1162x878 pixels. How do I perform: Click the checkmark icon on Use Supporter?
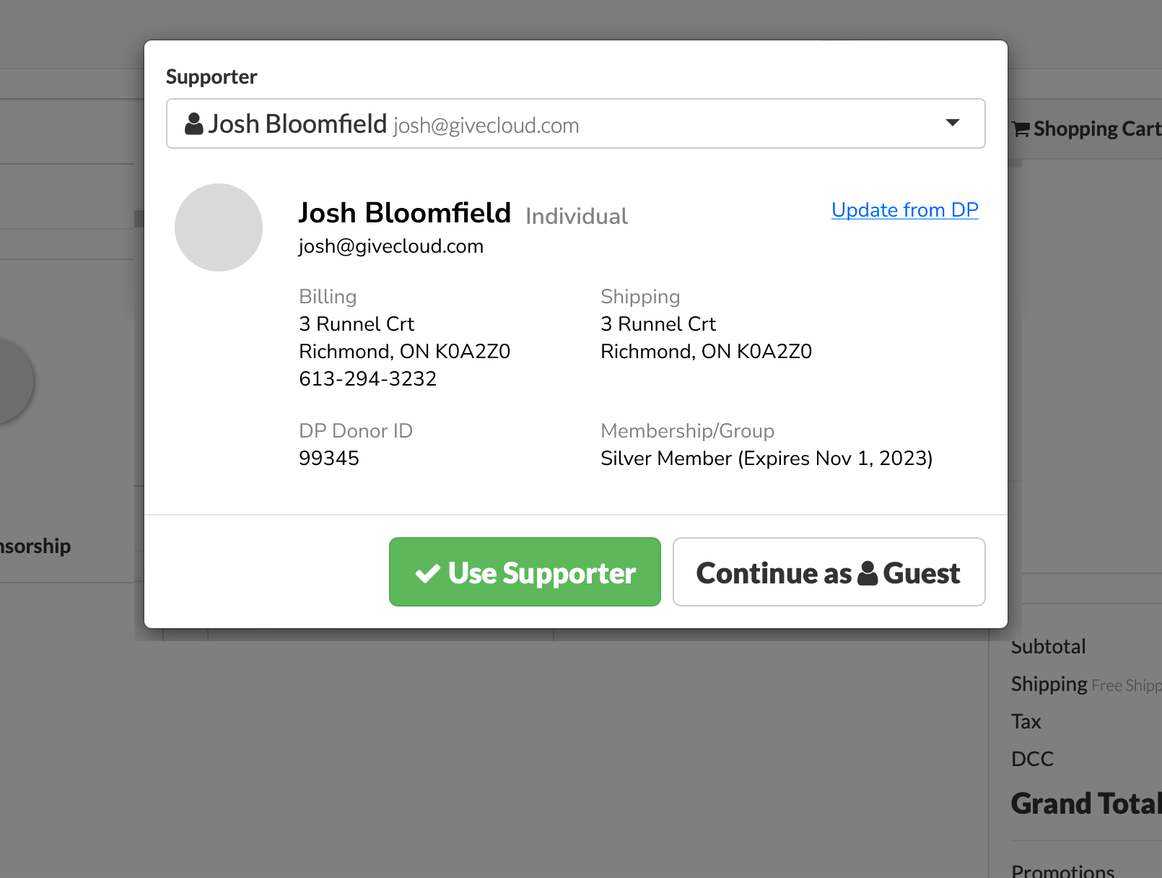[428, 573]
